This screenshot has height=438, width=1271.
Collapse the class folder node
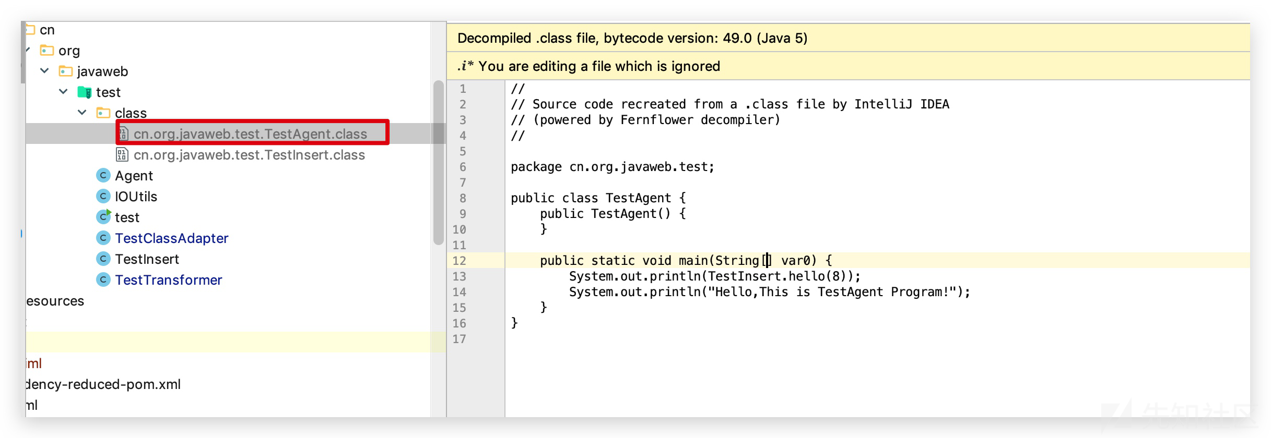click(83, 113)
